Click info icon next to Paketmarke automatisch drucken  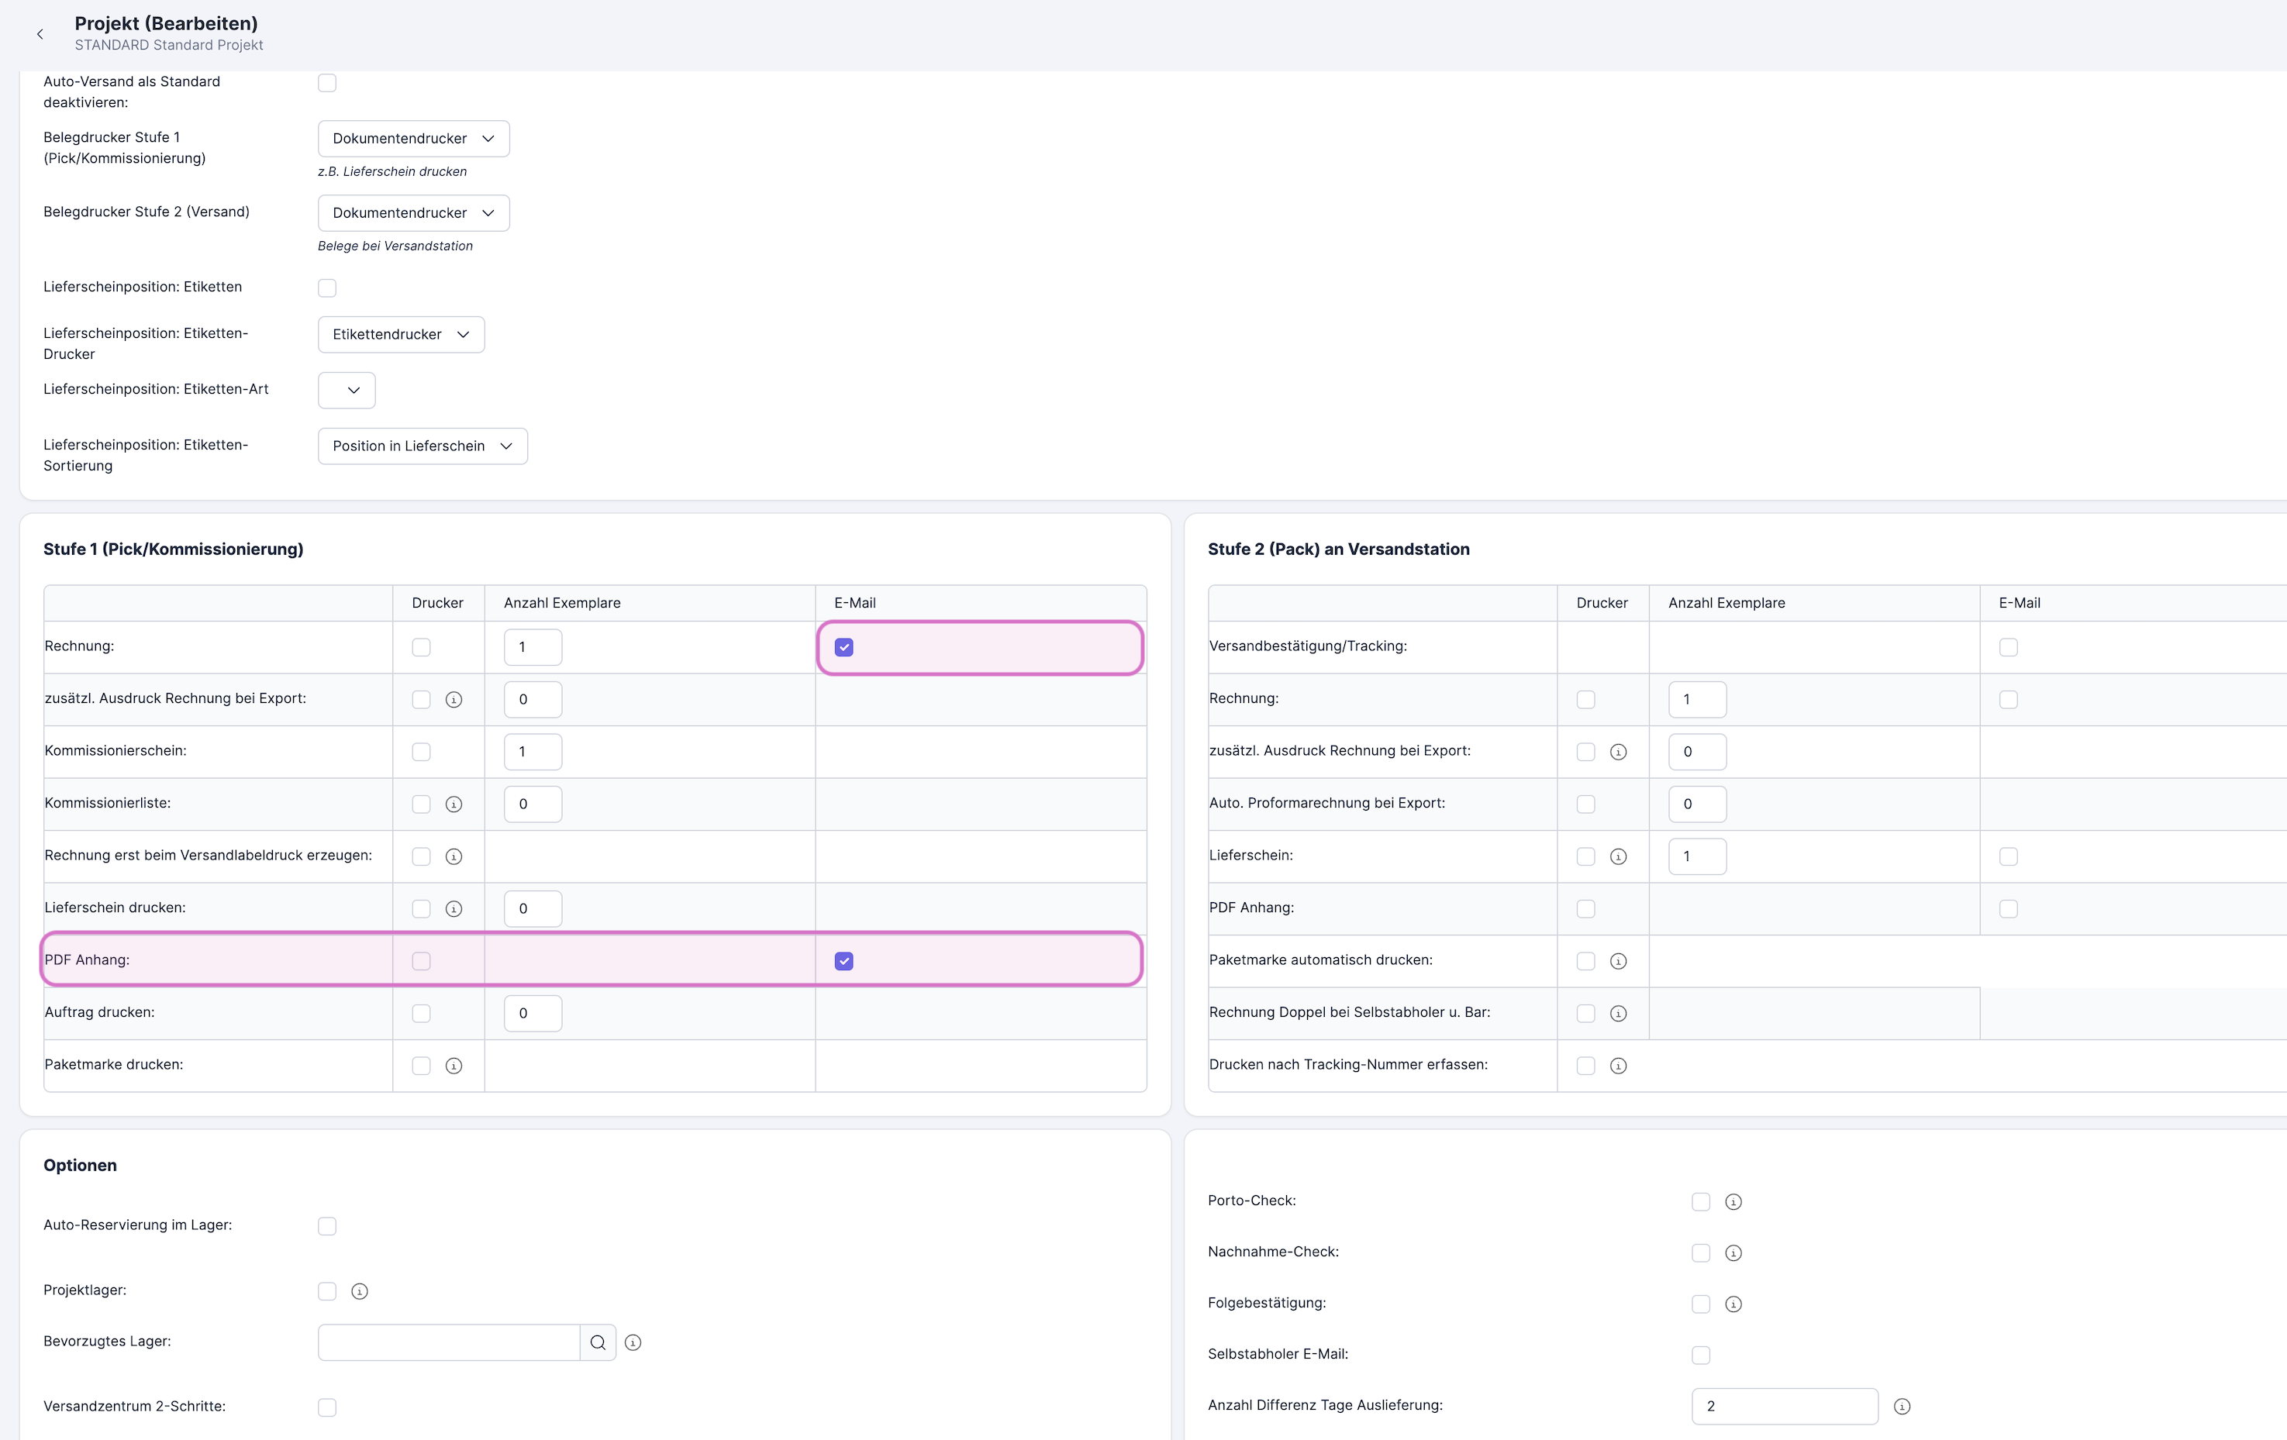(1619, 960)
